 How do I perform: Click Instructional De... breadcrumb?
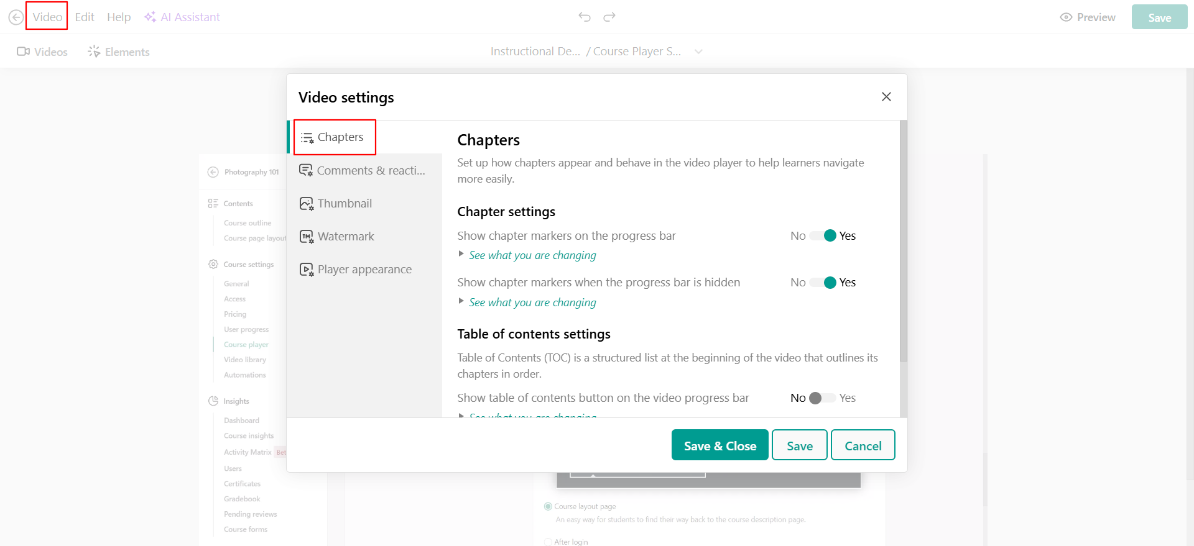(535, 52)
